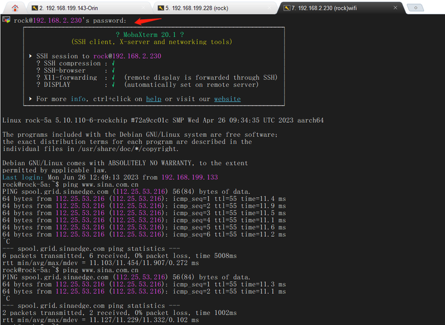Viewport: 445px width, 325px height.
Task: Click rock@192.168.2.230 in the SSH session line
Action: [127, 56]
